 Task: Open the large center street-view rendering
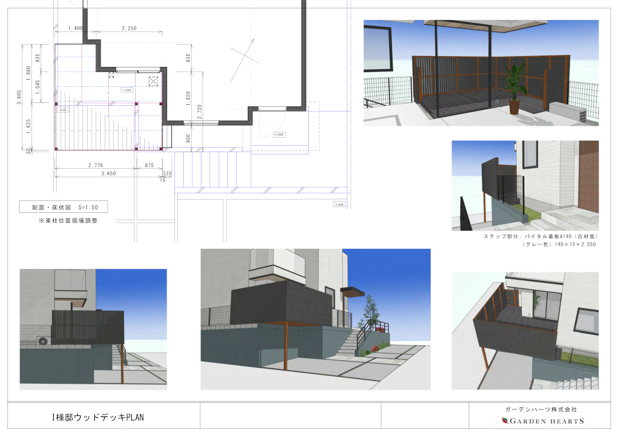315,319
